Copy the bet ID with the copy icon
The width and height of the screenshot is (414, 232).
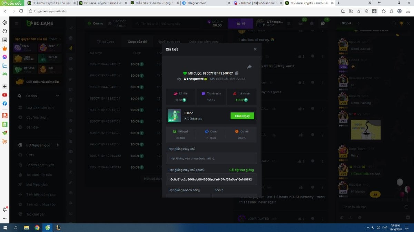[237, 73]
